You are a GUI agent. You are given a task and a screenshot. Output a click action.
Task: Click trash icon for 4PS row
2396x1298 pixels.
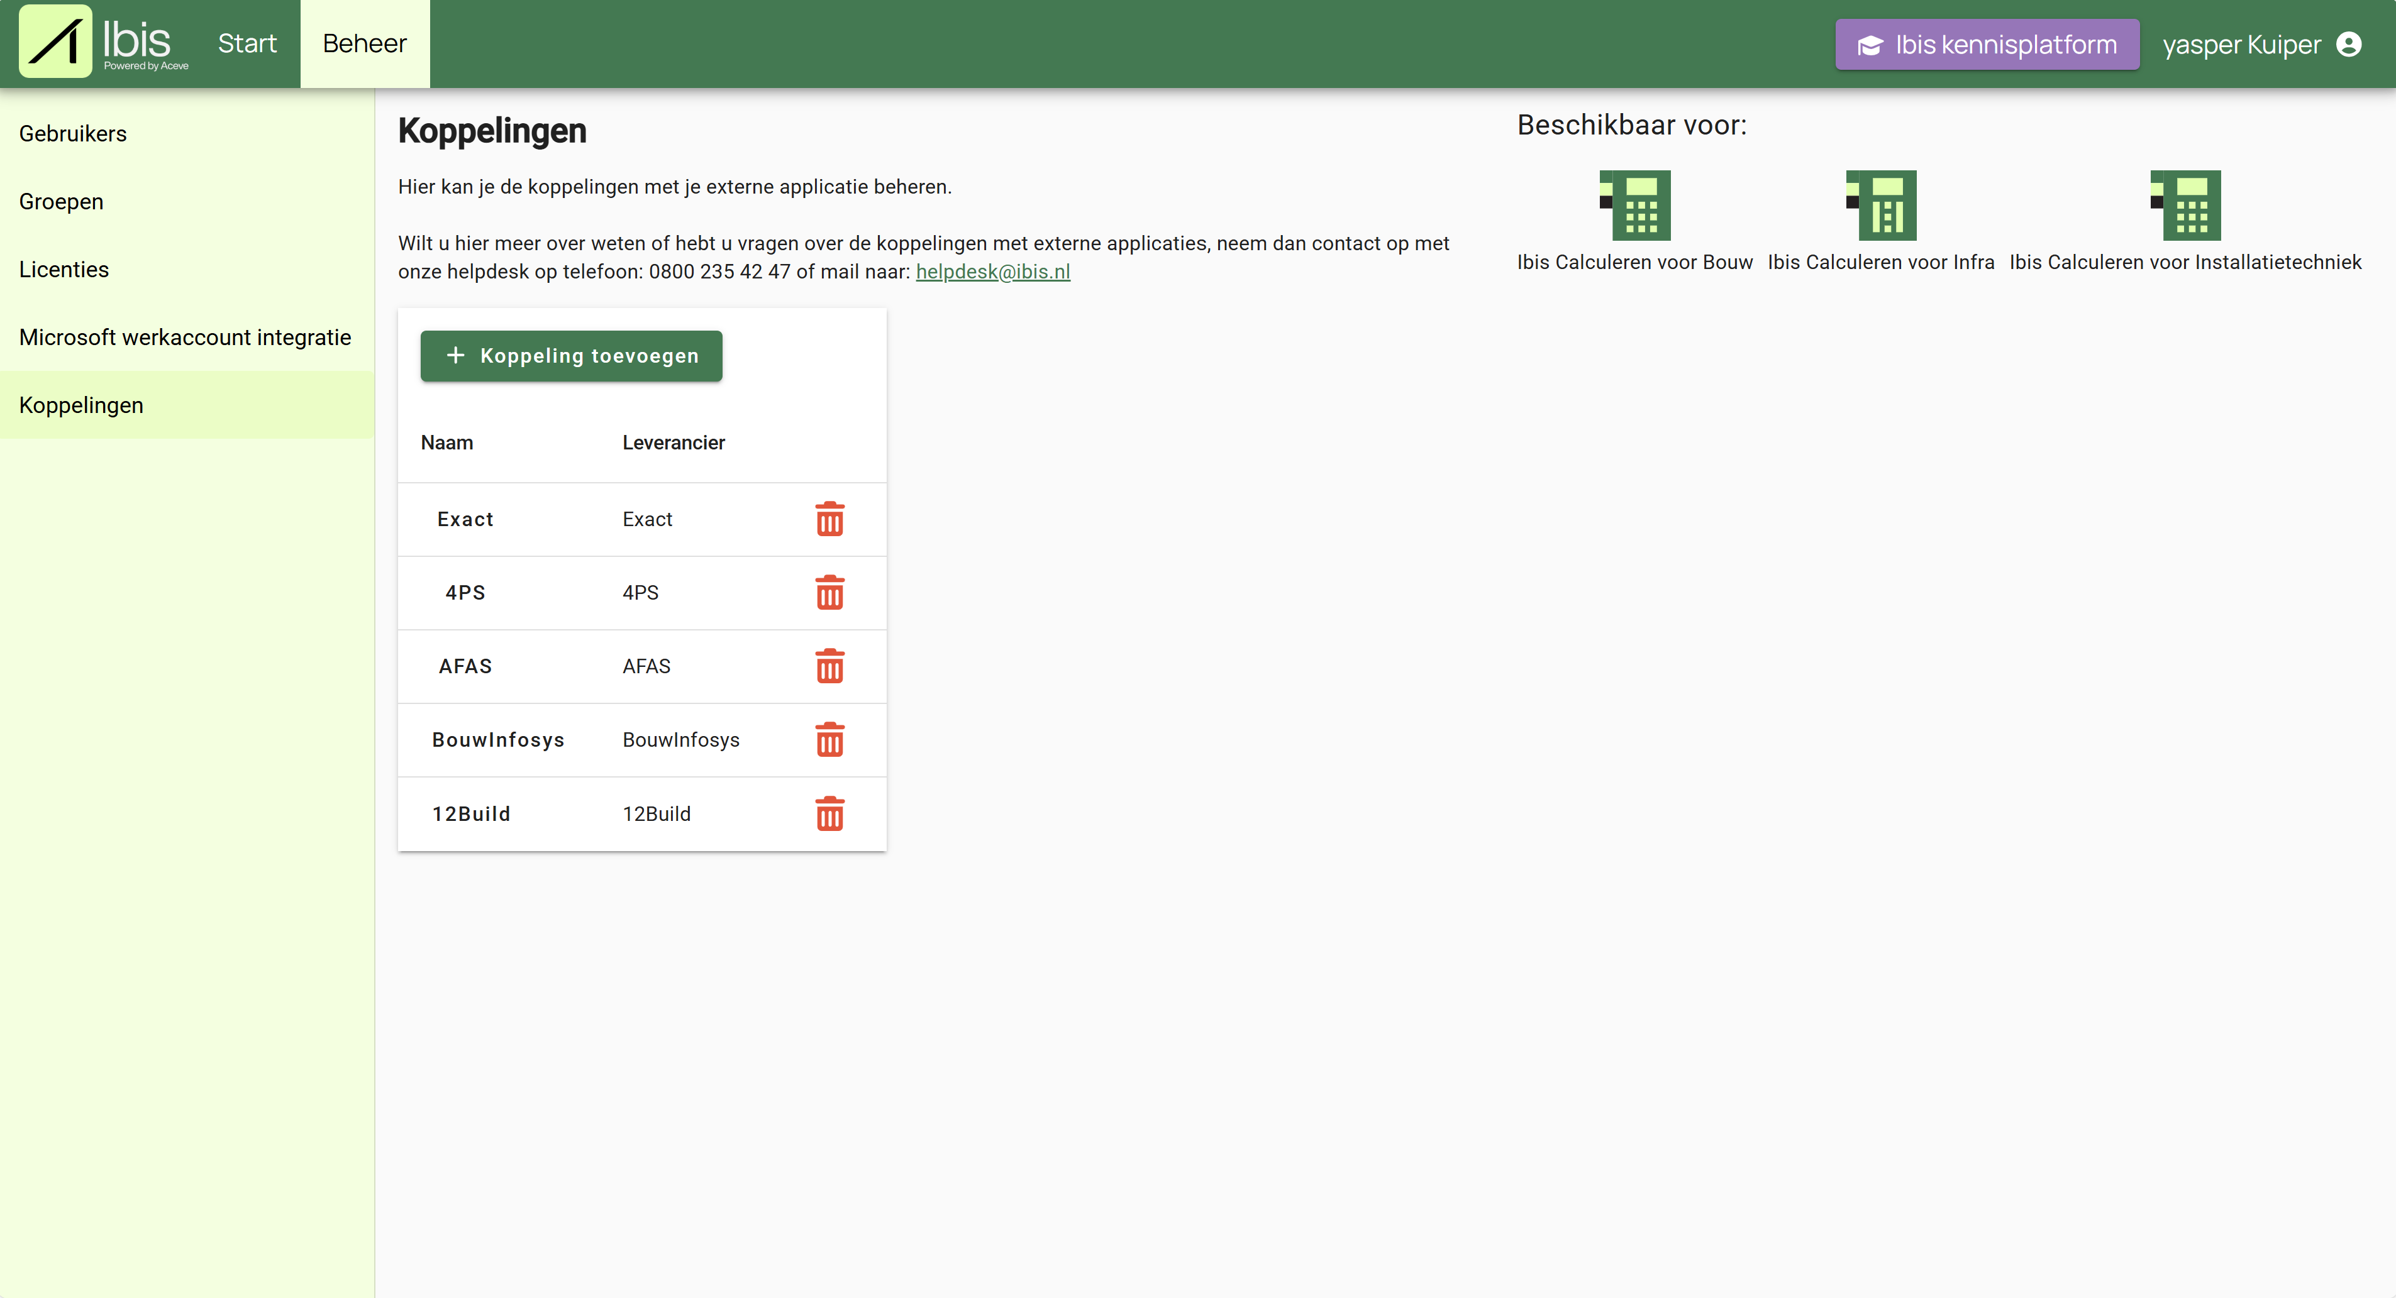click(829, 592)
